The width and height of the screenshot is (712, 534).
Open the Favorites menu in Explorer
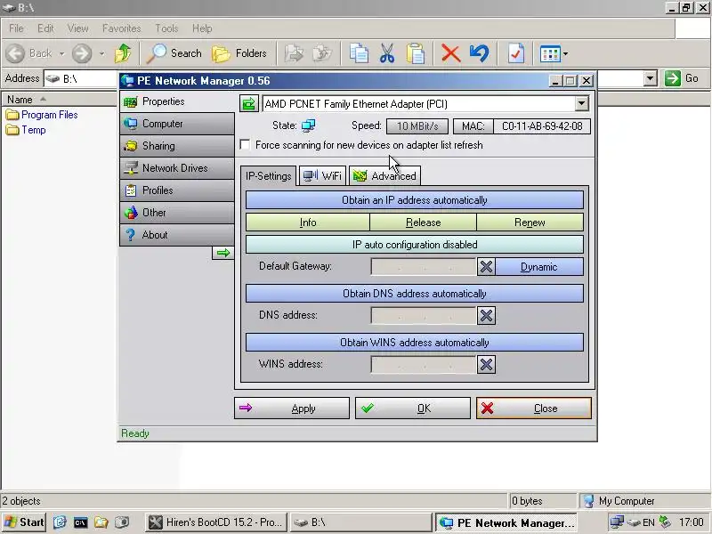tap(121, 28)
